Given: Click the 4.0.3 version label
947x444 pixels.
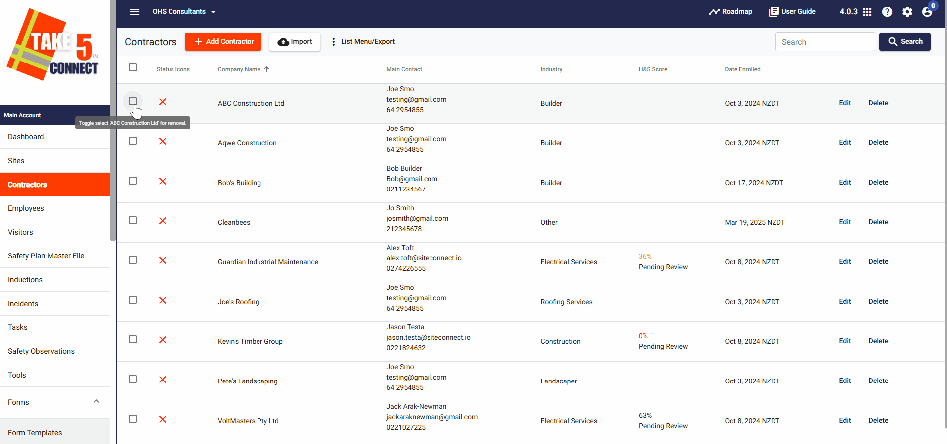Looking at the screenshot, I should click(x=848, y=12).
